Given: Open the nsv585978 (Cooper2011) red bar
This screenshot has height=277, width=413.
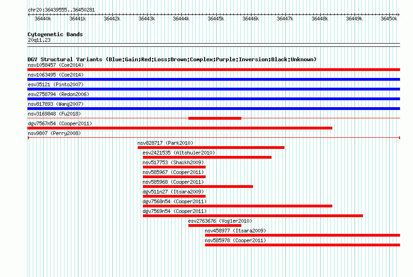Looking at the screenshot, I should 303,245.
